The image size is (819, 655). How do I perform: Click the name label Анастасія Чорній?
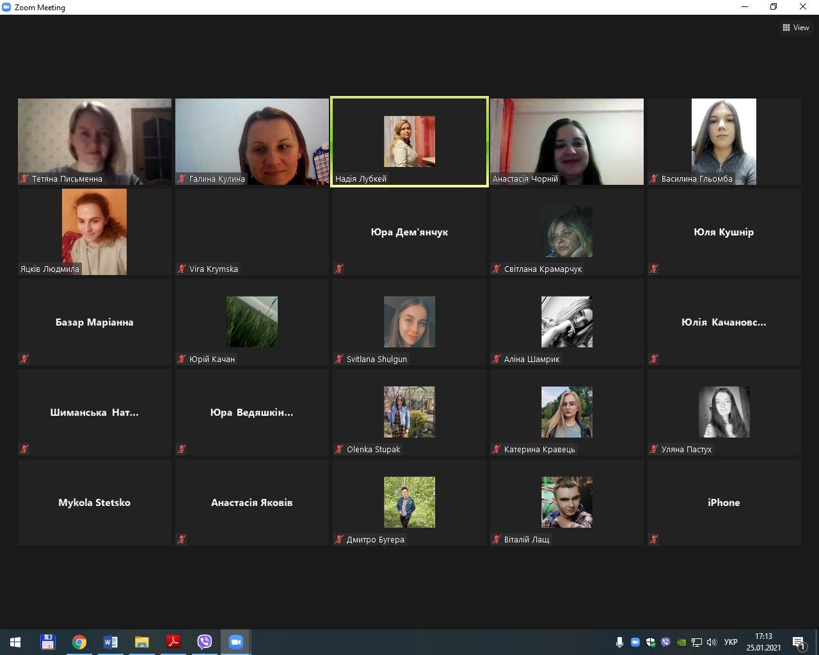(525, 178)
